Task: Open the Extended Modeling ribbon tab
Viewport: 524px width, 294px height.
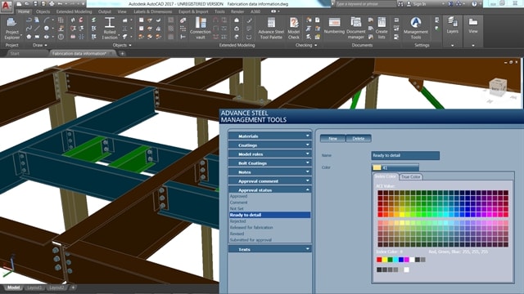Action: pyautogui.click(x=74, y=11)
